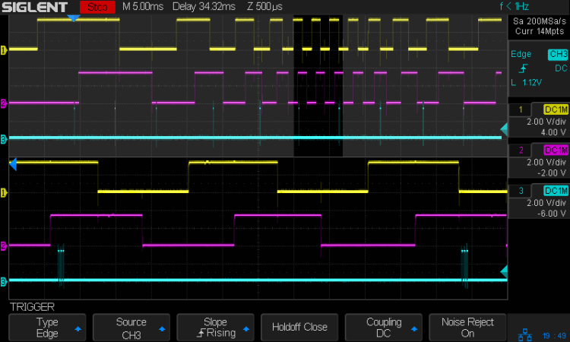570x342 pixels.
Task: Open the Coupling DC menu
Action: click(x=383, y=327)
